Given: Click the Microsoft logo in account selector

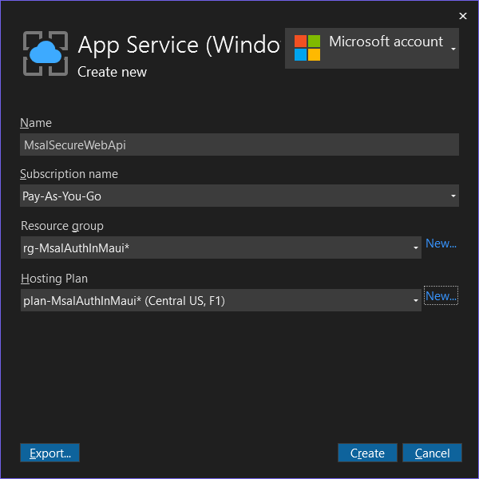Looking at the screenshot, I should point(307,48).
